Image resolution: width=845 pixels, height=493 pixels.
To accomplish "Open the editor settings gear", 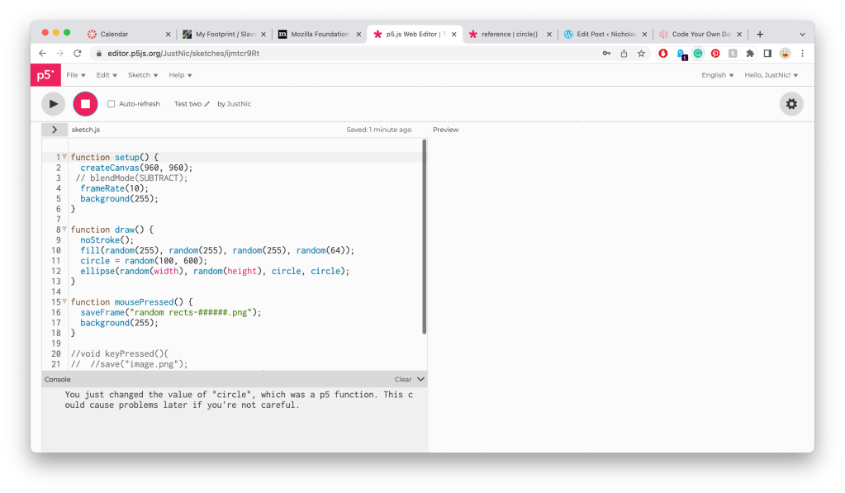I will 791,103.
